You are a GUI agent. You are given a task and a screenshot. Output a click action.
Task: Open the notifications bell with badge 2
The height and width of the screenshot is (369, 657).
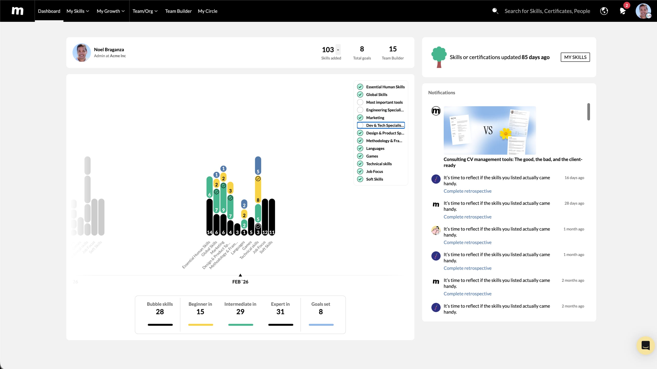pyautogui.click(x=623, y=11)
